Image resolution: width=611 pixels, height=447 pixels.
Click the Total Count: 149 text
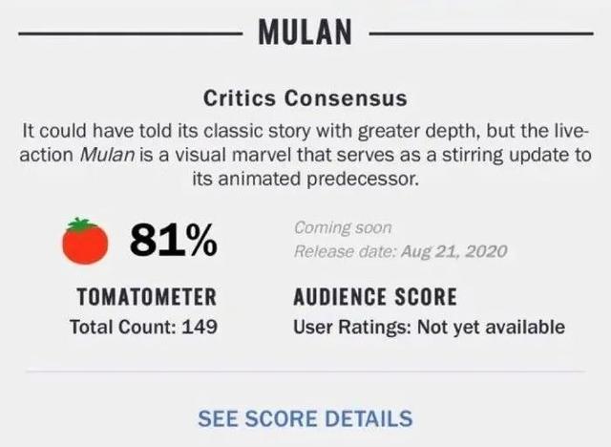[x=143, y=327]
